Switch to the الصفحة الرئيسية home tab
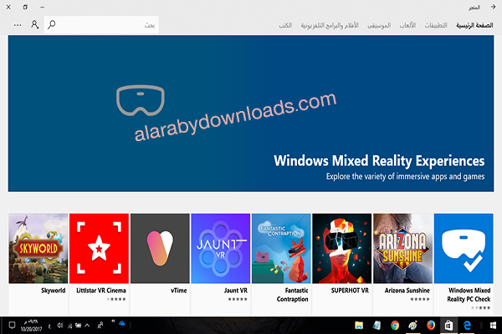 pos(474,25)
